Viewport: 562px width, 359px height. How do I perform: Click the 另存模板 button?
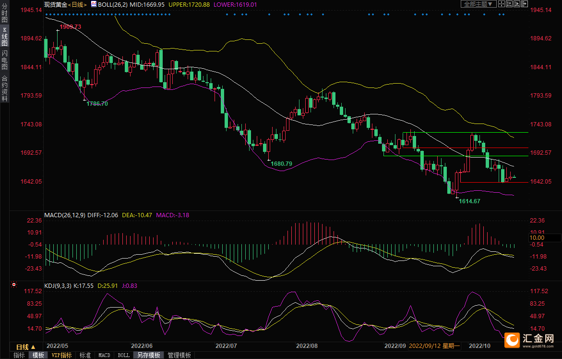148,355
